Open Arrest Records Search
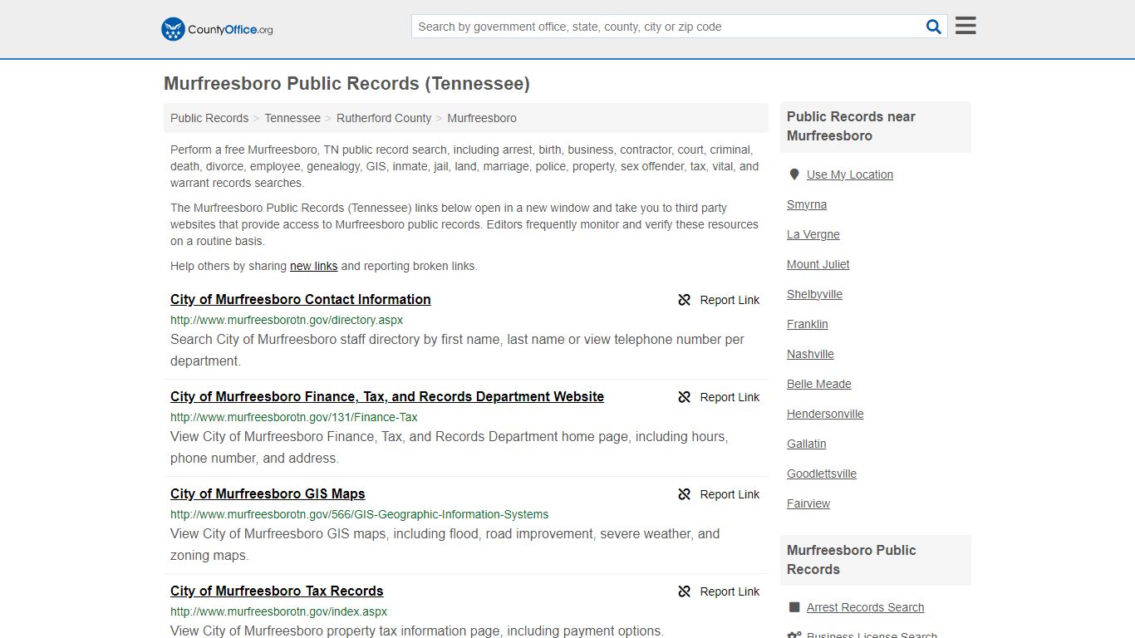The height and width of the screenshot is (638, 1135). click(x=866, y=607)
